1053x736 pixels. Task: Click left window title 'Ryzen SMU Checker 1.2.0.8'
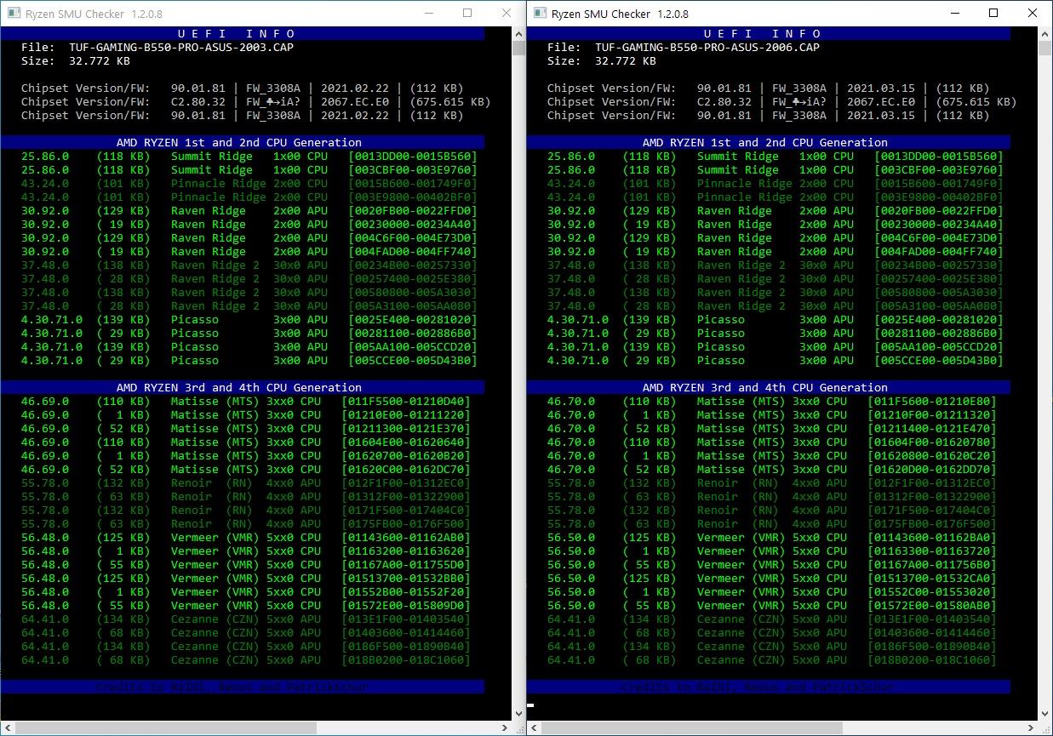94,14
